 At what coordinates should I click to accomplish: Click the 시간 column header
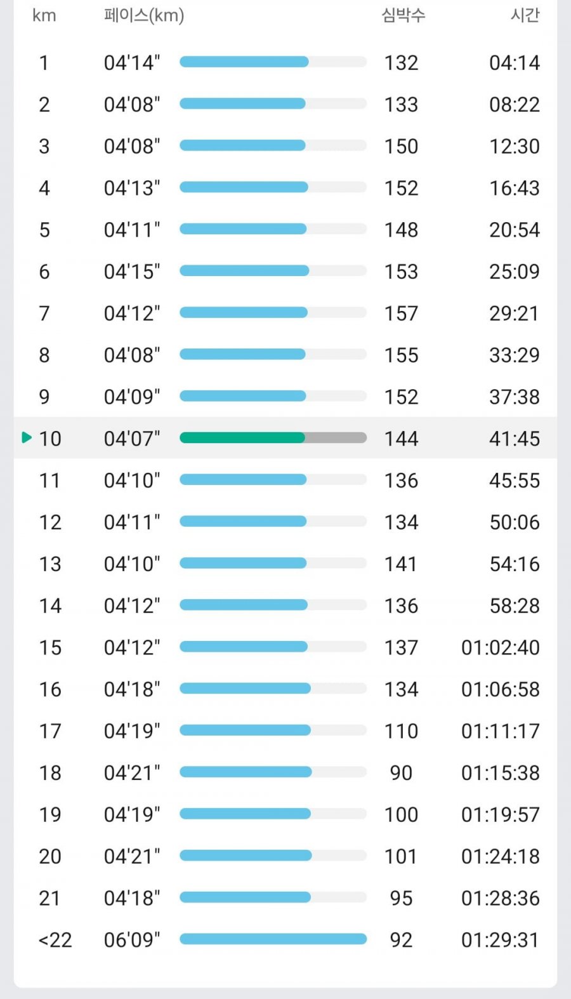525,15
